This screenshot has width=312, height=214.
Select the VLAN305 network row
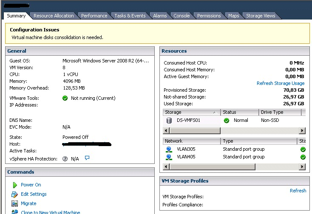(234, 149)
